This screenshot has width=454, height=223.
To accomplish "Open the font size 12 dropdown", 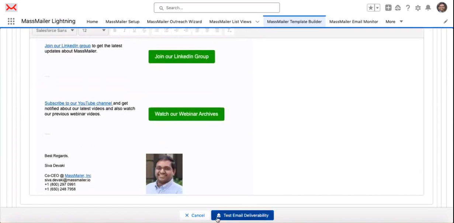I will (x=94, y=31).
